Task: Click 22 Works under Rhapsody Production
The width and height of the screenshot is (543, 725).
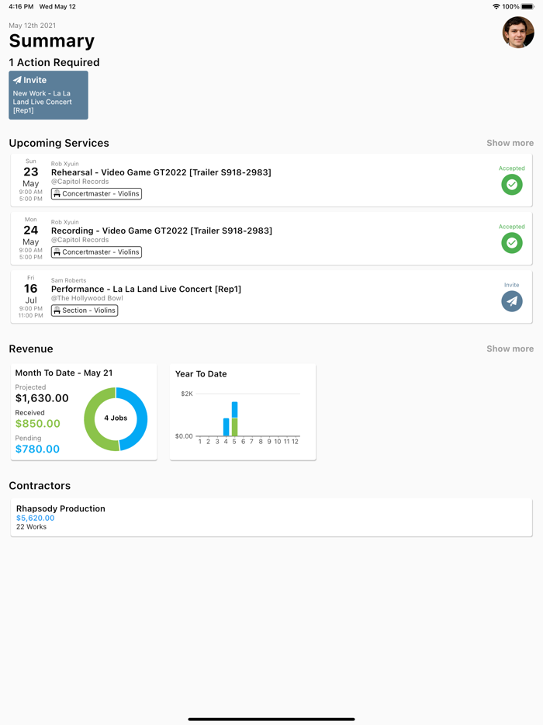Action: 32,526
